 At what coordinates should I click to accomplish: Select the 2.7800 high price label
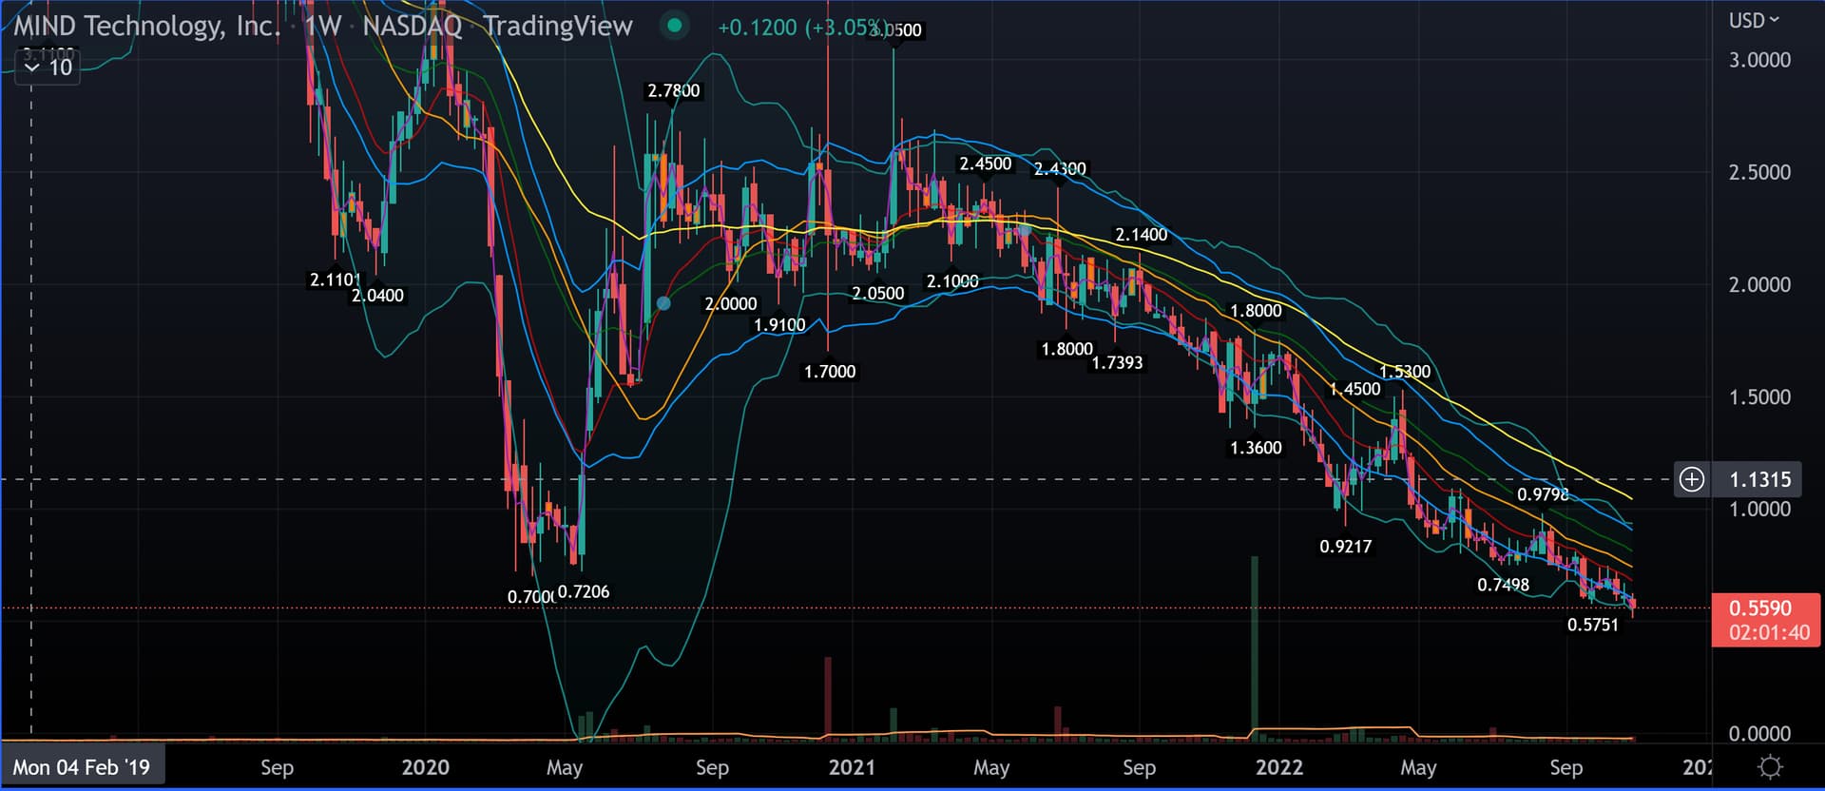(673, 91)
